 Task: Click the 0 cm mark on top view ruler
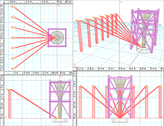[60, 2]
